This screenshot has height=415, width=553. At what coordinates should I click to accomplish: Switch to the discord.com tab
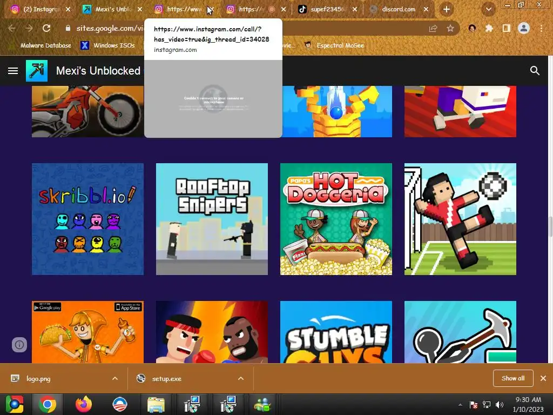click(399, 10)
